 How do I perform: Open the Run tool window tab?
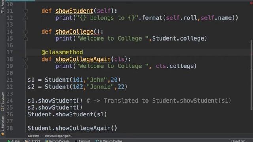(x=13, y=141)
